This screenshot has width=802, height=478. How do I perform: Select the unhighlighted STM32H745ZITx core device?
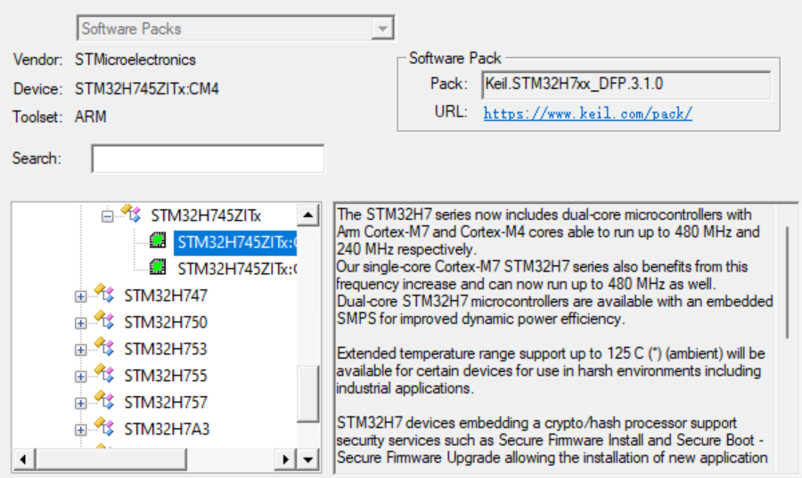(236, 269)
